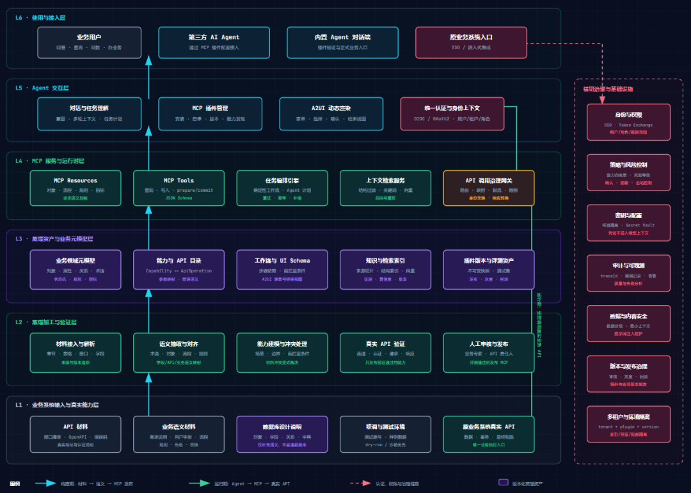The image size is (691, 493).
Task: Click the cyan arrowhead pointing into MCP Tools
Action: coord(148,210)
